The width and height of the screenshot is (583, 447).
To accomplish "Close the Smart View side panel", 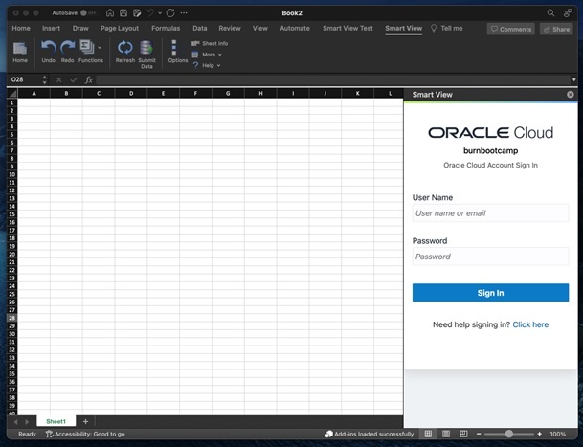I will point(571,95).
